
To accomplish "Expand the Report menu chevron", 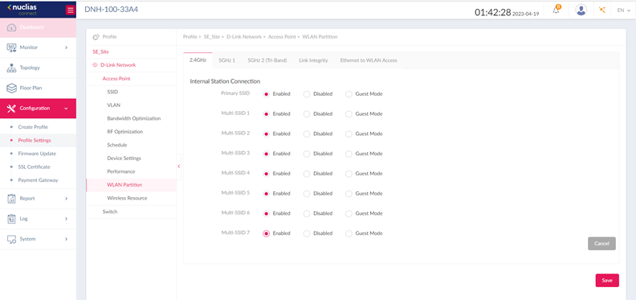I will pos(66,199).
